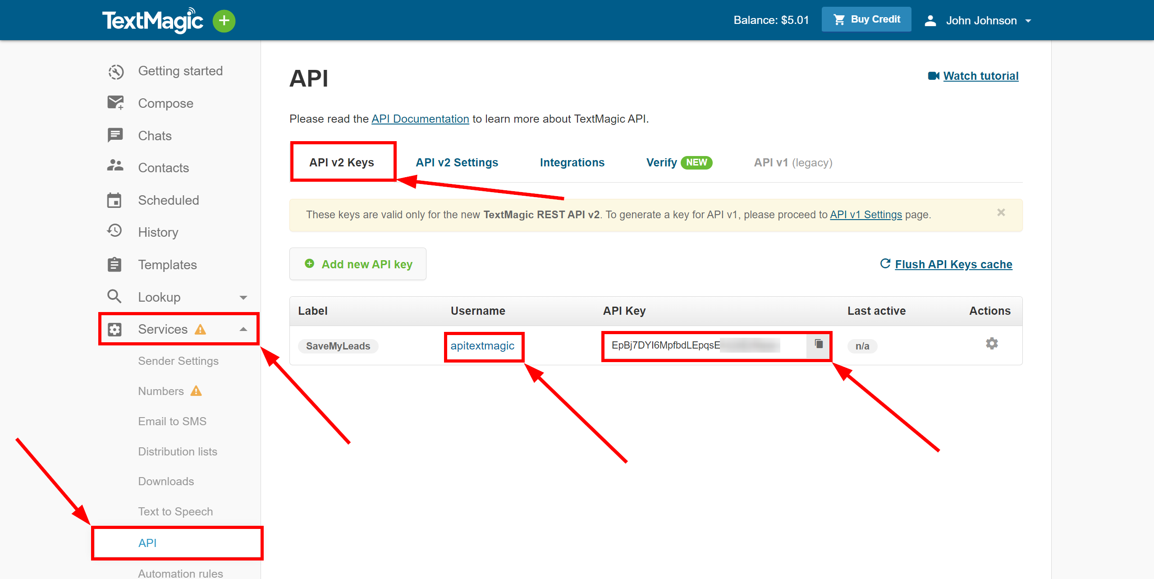Open the John Johnson account dropdown arrow
Image resolution: width=1154 pixels, height=579 pixels.
click(x=1028, y=21)
